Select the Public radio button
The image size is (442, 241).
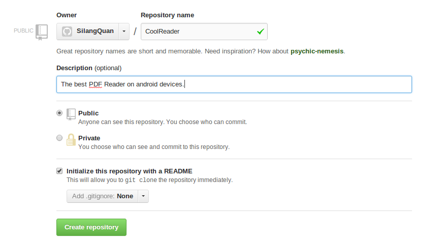pyautogui.click(x=59, y=113)
